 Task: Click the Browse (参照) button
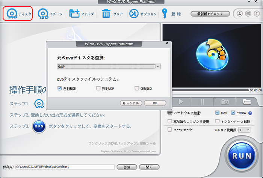click(127, 167)
